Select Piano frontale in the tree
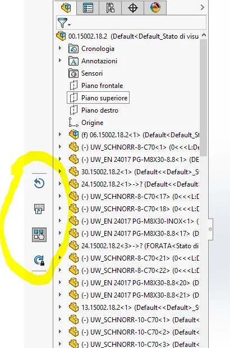 [102, 86]
